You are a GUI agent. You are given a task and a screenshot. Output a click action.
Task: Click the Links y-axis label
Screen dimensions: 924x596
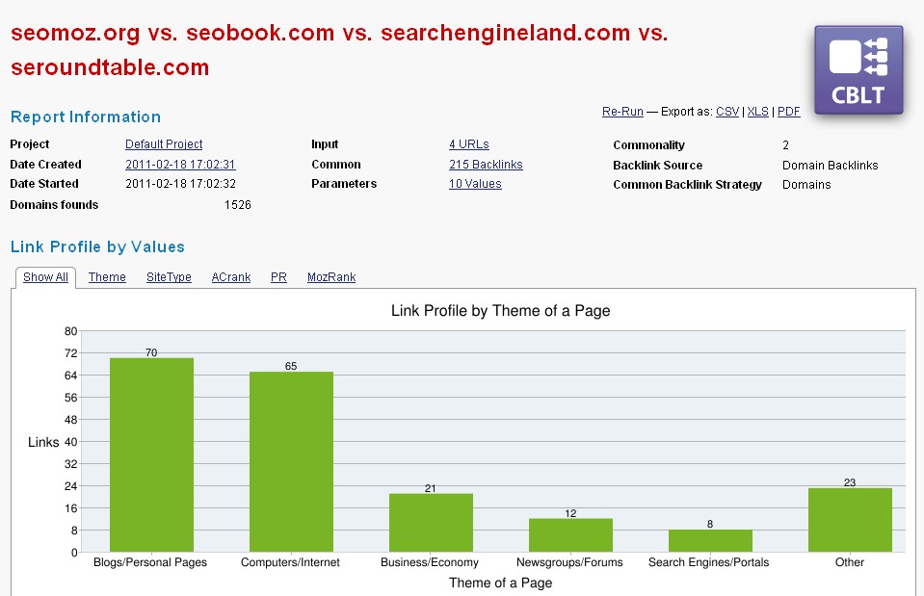pyautogui.click(x=43, y=442)
